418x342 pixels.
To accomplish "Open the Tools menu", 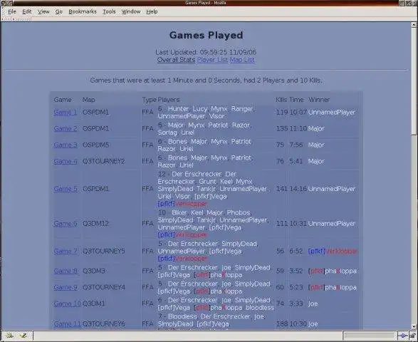I will (x=109, y=11).
